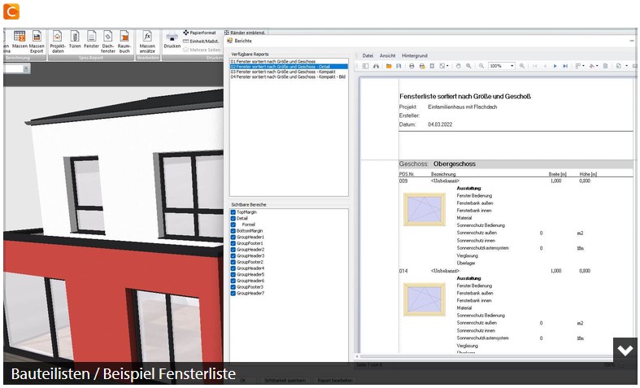
Task: Open the Datei menu
Action: [368, 55]
